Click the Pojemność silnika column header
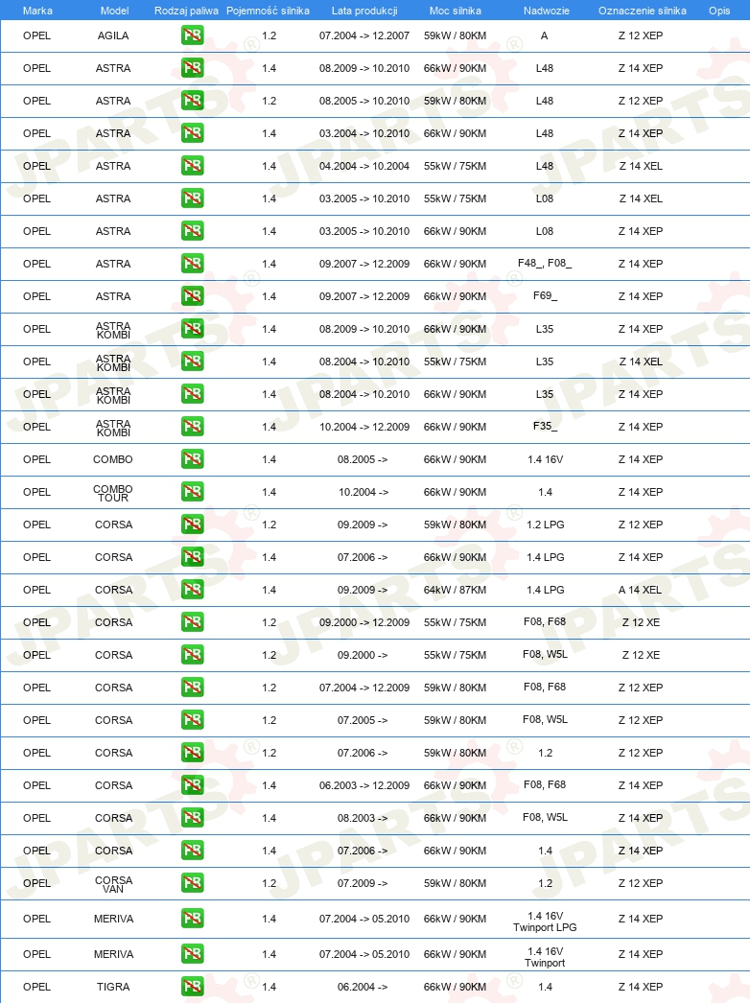The image size is (750, 1003). coord(269,11)
